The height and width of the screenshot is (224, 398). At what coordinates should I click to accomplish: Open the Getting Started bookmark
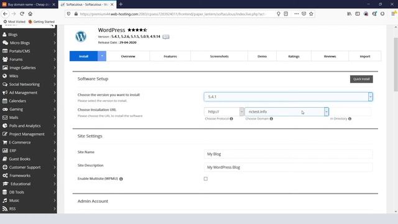point(42,22)
